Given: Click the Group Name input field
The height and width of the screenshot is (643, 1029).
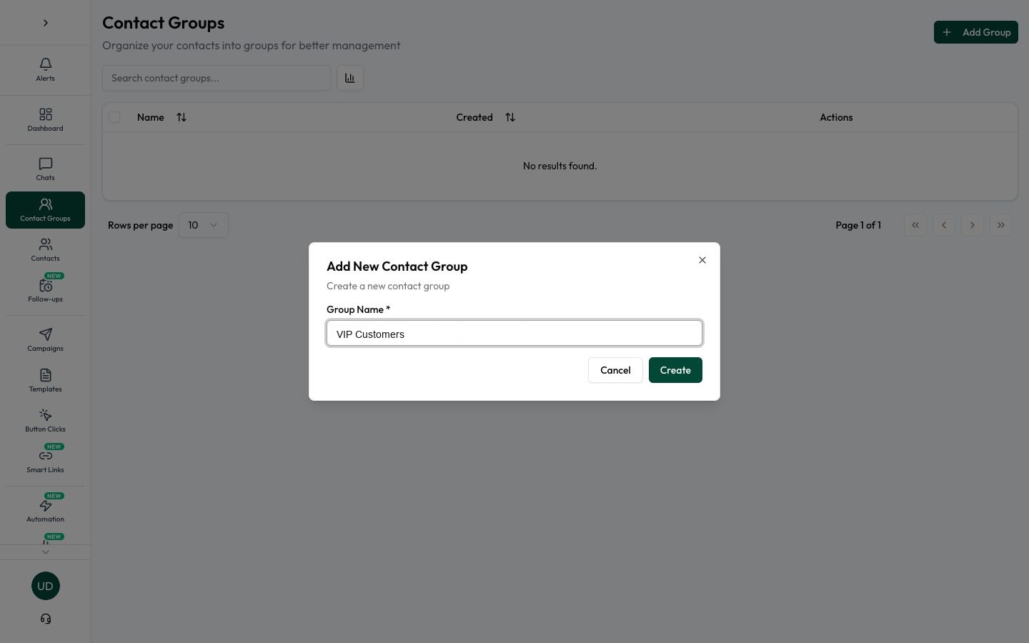Looking at the screenshot, I should (x=514, y=333).
